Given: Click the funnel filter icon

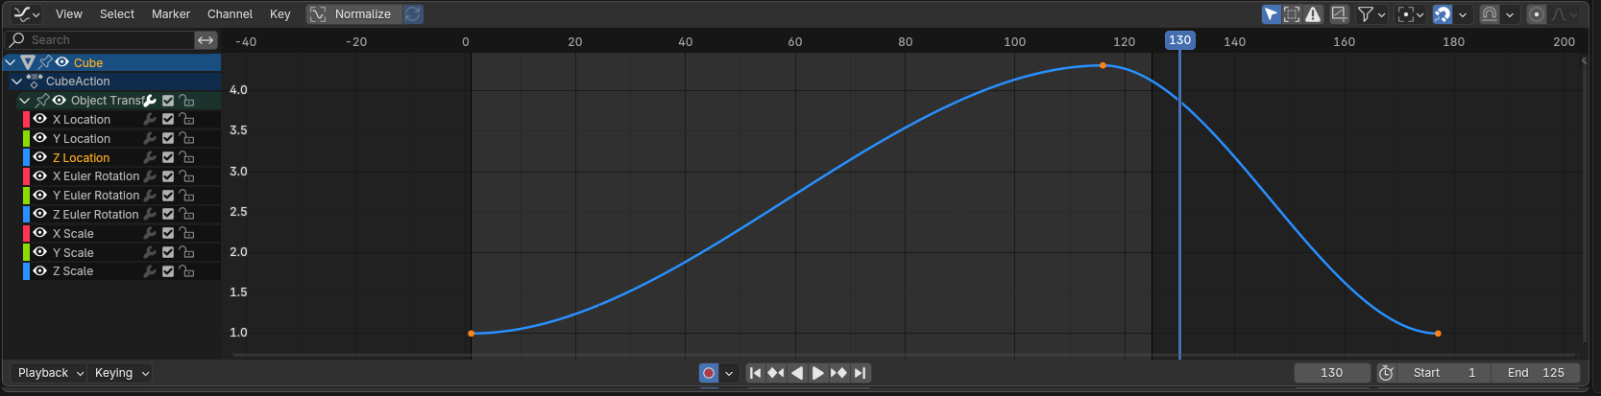Looking at the screenshot, I should (1365, 14).
